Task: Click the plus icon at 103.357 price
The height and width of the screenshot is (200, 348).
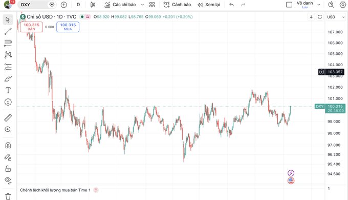Action: click(x=321, y=72)
